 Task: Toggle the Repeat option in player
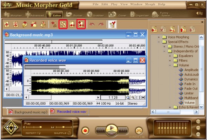point(33,133)
